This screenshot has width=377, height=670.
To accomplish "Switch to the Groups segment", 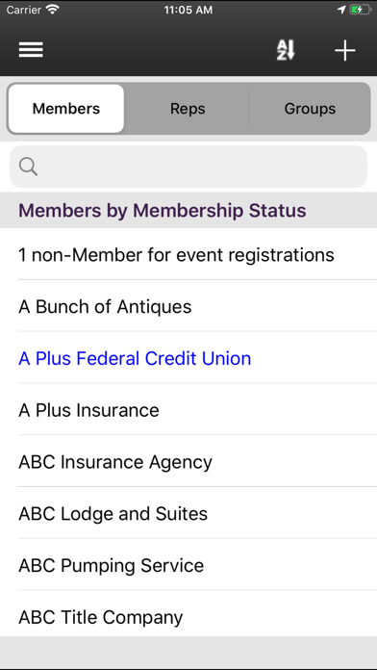I will (310, 109).
